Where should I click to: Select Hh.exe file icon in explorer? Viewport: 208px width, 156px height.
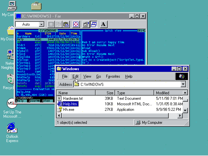59,110
